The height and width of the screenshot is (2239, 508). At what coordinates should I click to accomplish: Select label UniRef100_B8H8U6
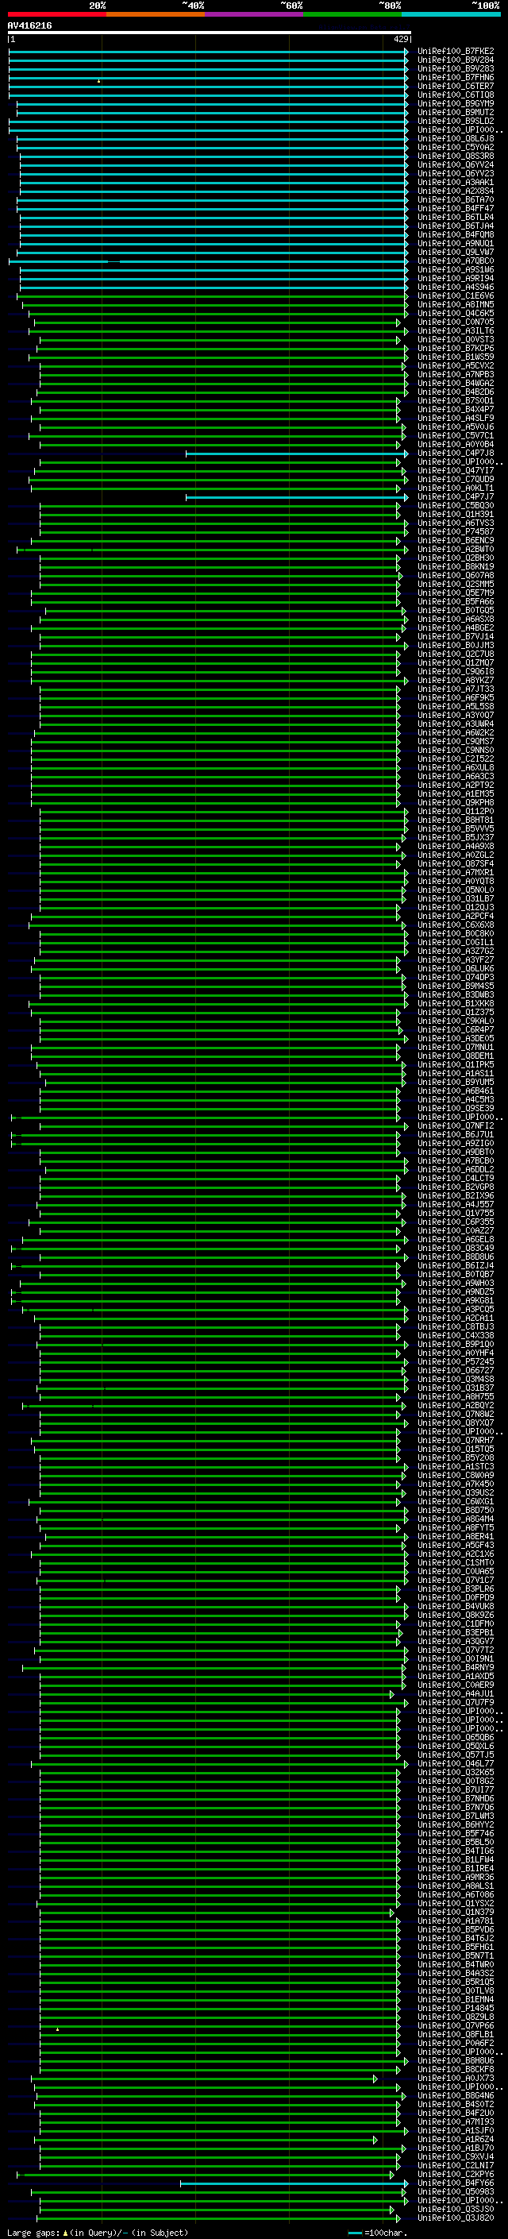(456, 2060)
